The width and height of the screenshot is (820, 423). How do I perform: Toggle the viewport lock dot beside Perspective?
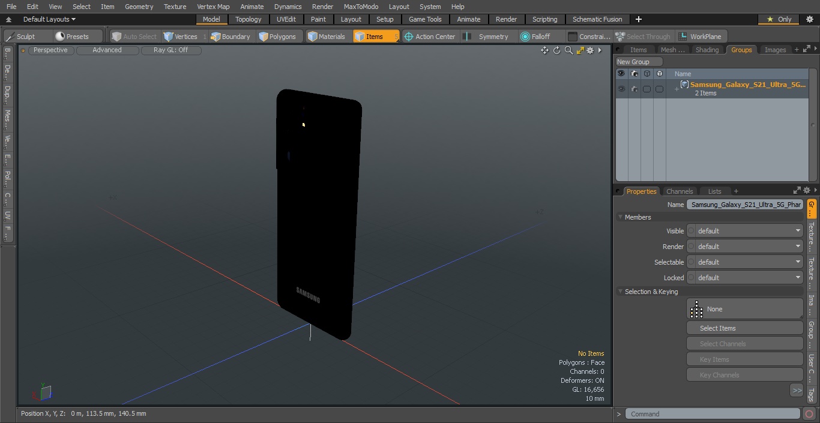(x=23, y=50)
